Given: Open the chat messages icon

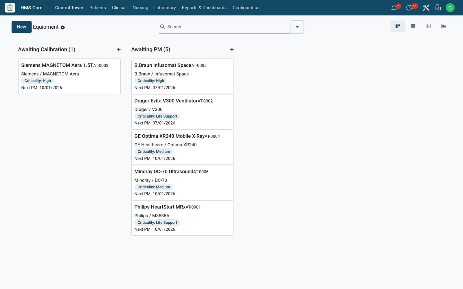Looking at the screenshot, I should [x=394, y=8].
